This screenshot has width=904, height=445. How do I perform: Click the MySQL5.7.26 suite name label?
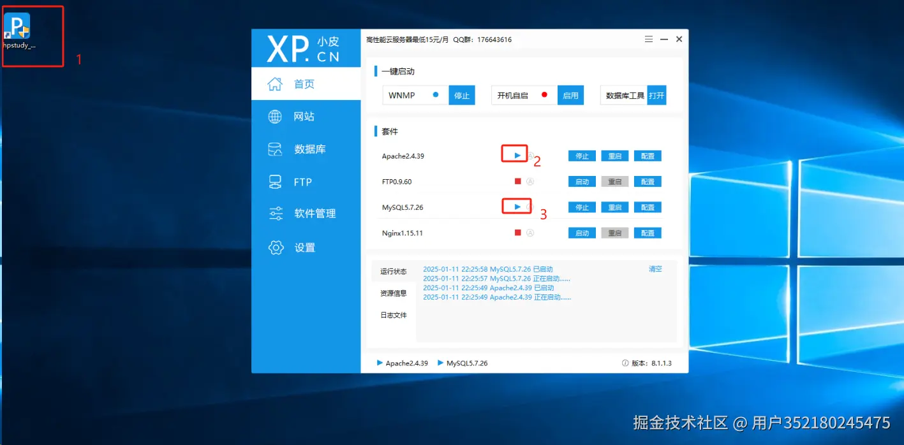pos(403,208)
